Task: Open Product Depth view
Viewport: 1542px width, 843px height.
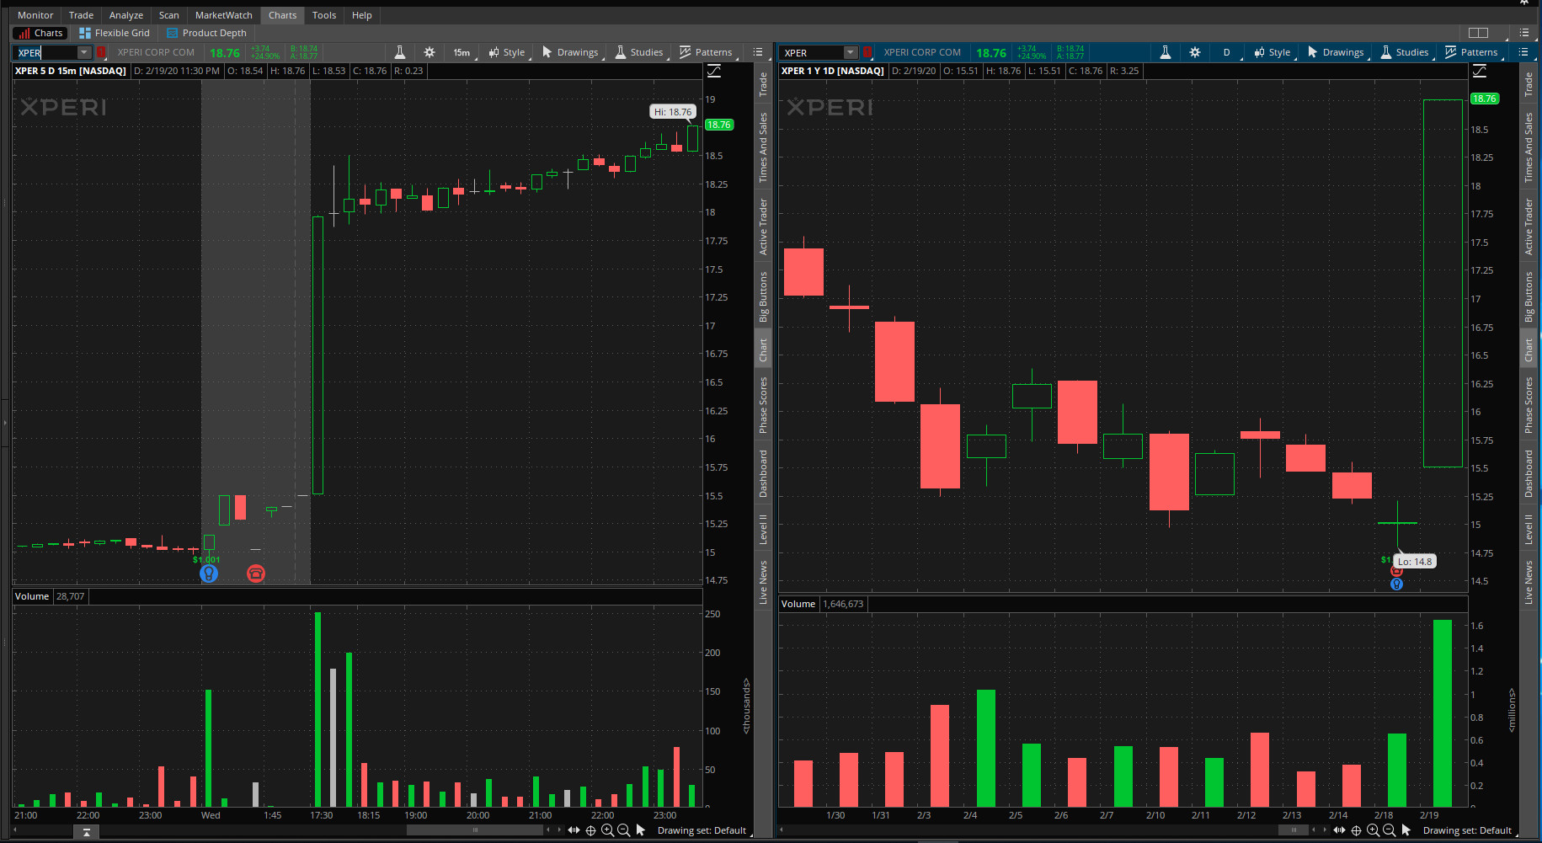Action: (x=207, y=33)
